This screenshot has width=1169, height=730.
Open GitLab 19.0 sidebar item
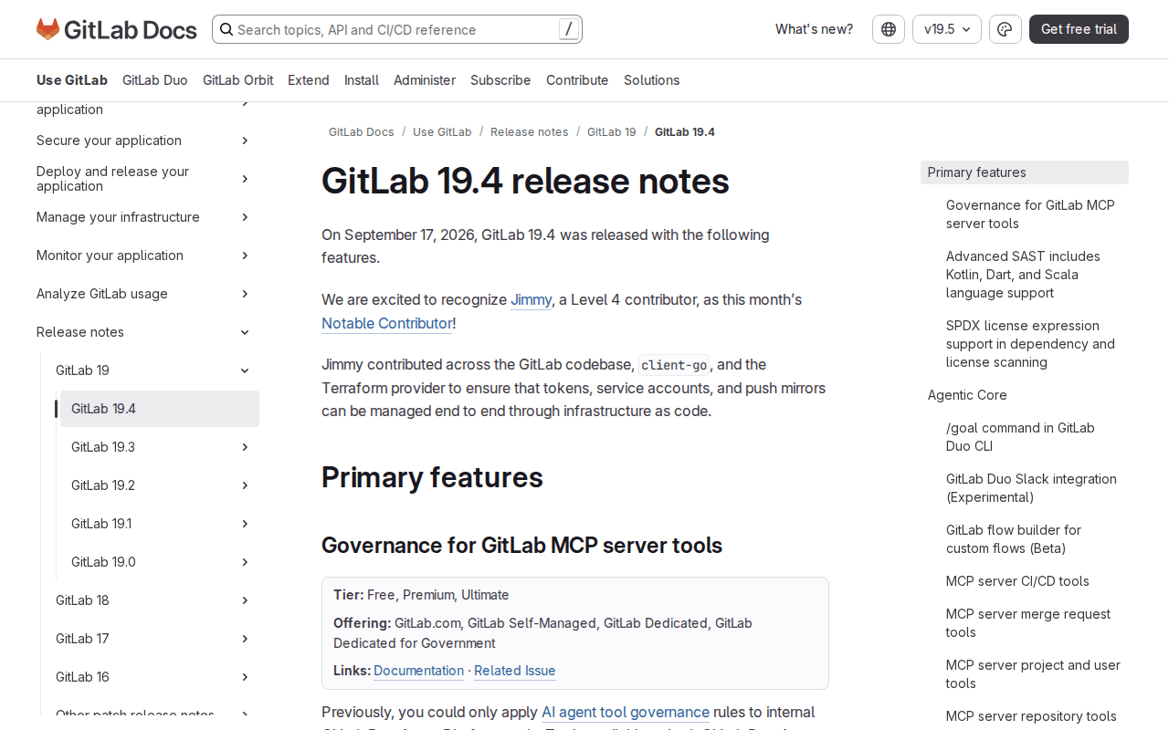point(103,562)
